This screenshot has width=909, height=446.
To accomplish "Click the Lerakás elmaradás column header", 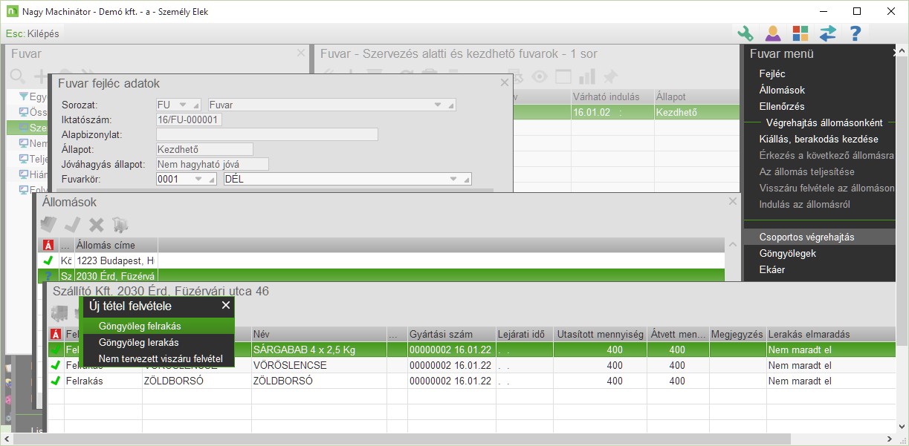I will tap(830, 334).
